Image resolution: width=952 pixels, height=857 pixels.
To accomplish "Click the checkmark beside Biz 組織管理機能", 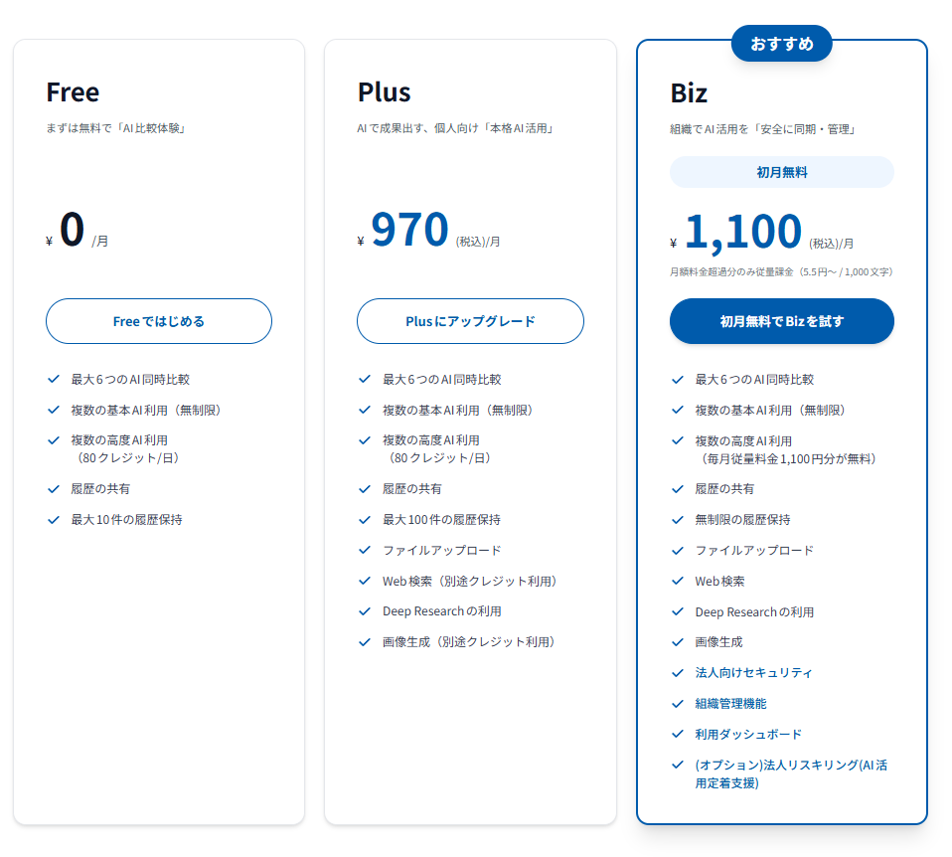I will 678,704.
